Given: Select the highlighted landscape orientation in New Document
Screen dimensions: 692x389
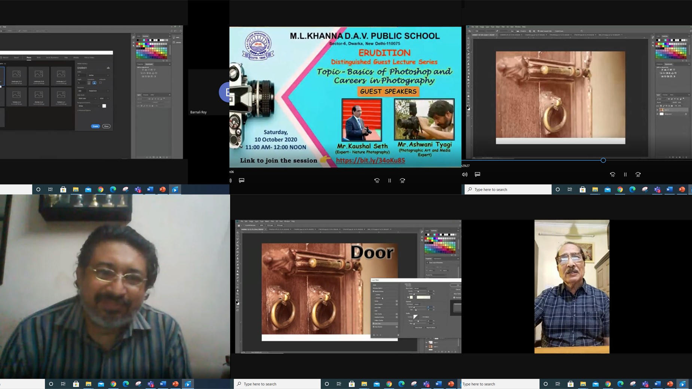Looking at the screenshot, I should pyautogui.click(x=94, y=83).
